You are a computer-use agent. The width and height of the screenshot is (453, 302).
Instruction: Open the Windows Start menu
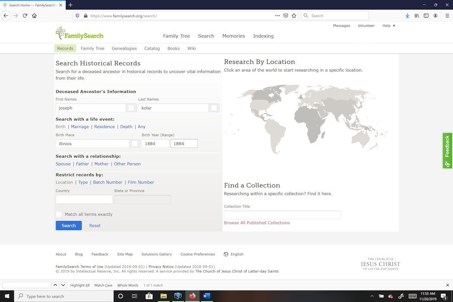pos(7,296)
